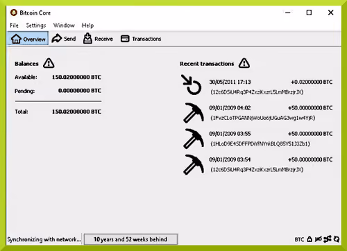Click the address starting 1FvzCLoTPGANN
The image size is (347, 251).
[263, 118]
